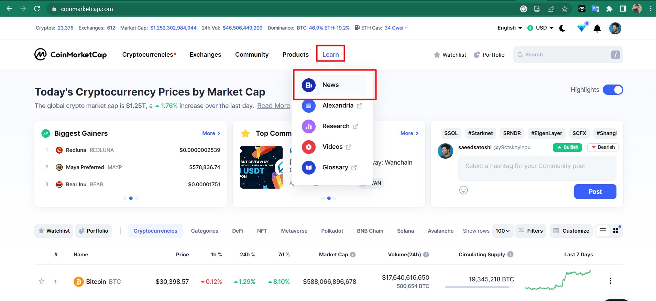Switch to list view icon
Screen dimensions: 656x301
pos(603,231)
